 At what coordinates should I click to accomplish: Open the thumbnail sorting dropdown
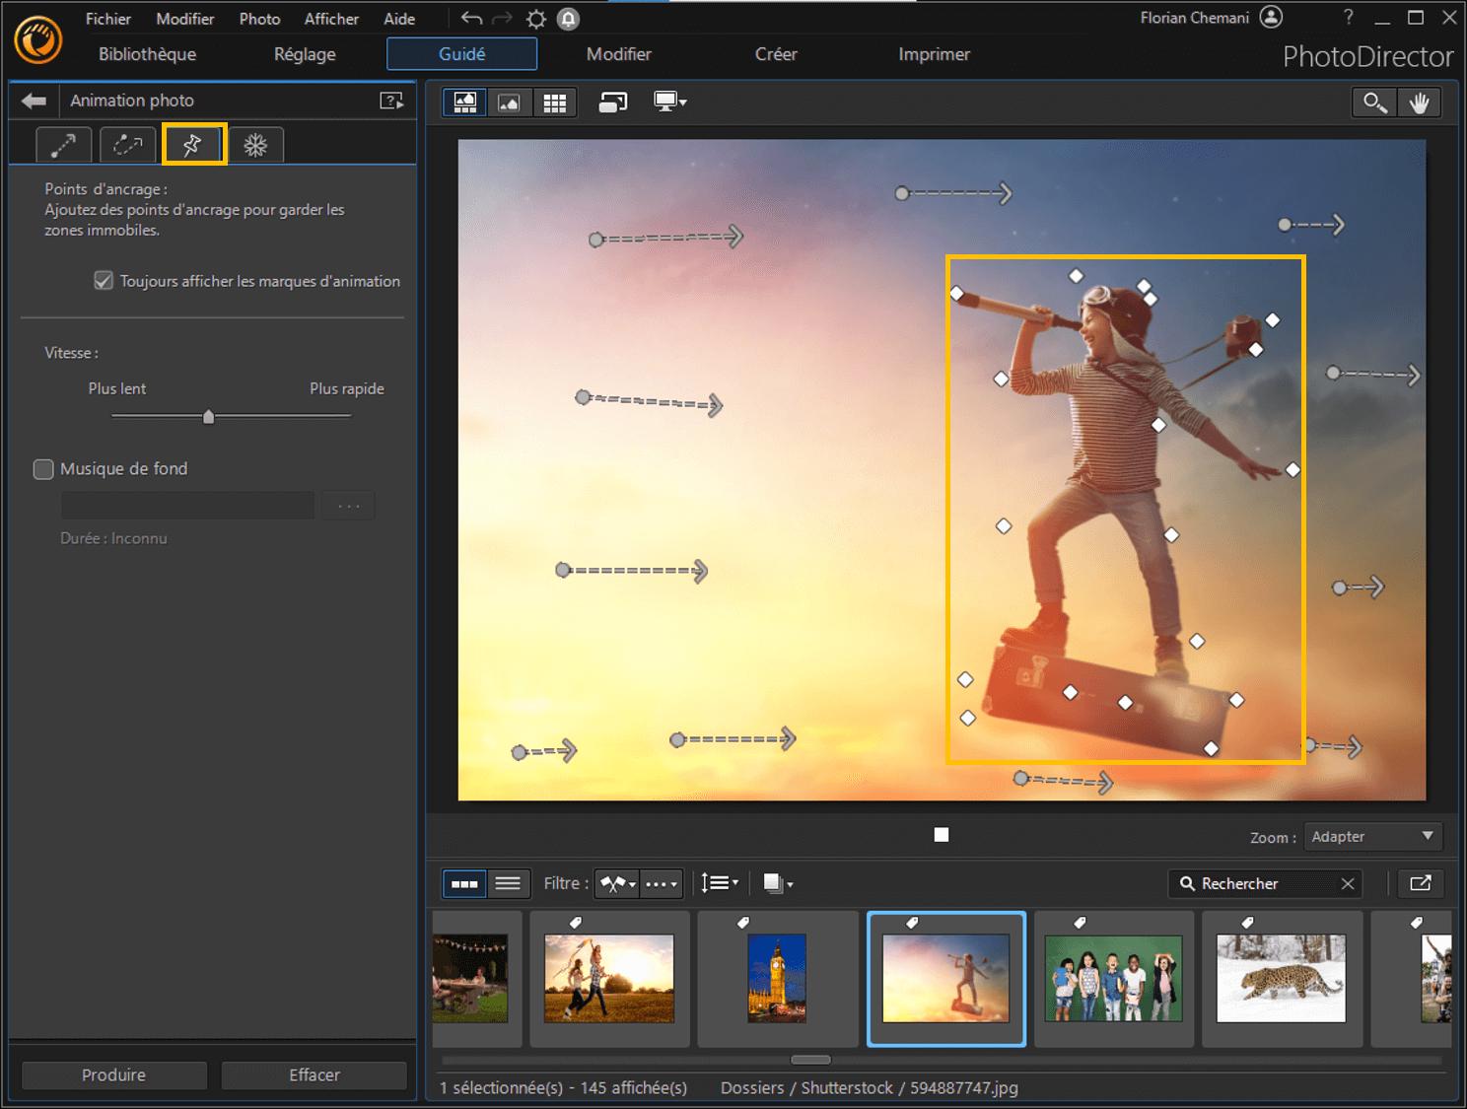720,883
